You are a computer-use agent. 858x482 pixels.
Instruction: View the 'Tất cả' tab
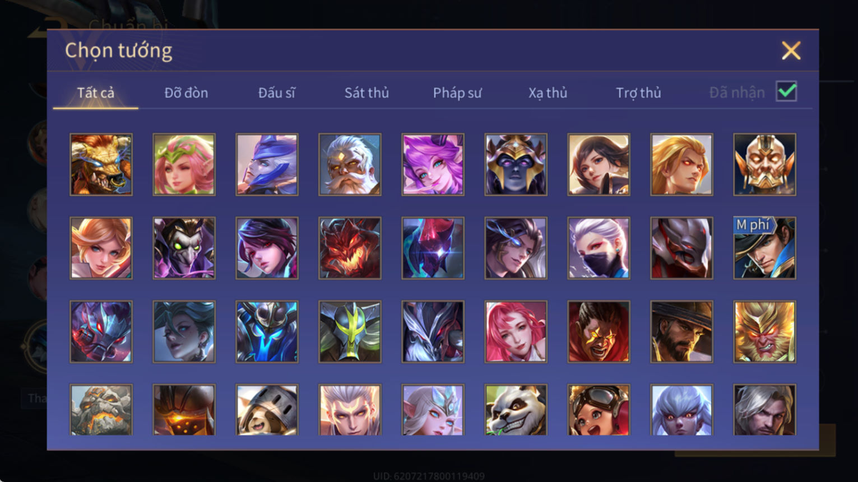coord(95,92)
